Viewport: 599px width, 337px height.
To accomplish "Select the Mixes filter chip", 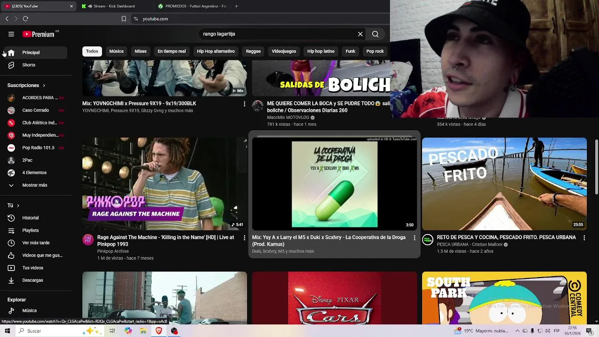I will tap(141, 51).
